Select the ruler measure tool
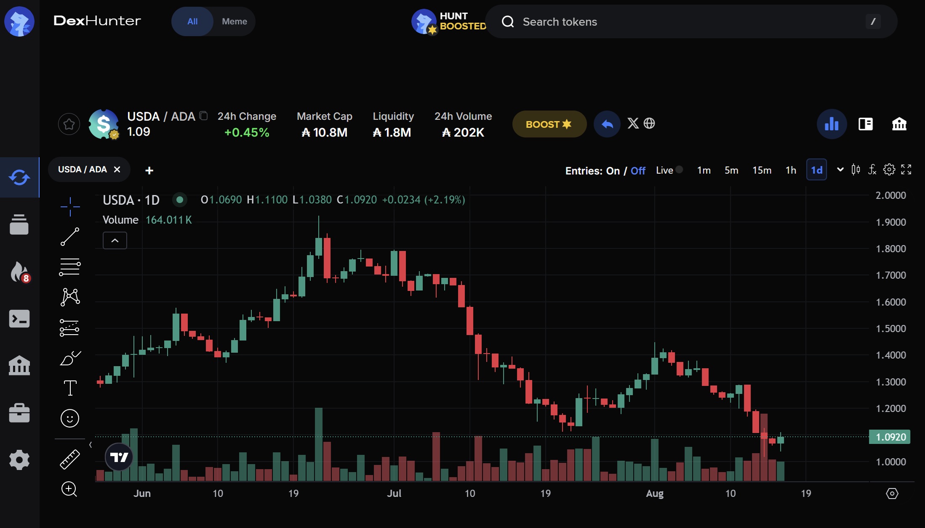This screenshot has width=925, height=528. click(70, 459)
